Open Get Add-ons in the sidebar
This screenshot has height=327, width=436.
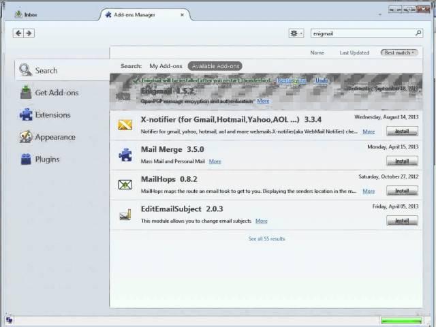[62, 93]
